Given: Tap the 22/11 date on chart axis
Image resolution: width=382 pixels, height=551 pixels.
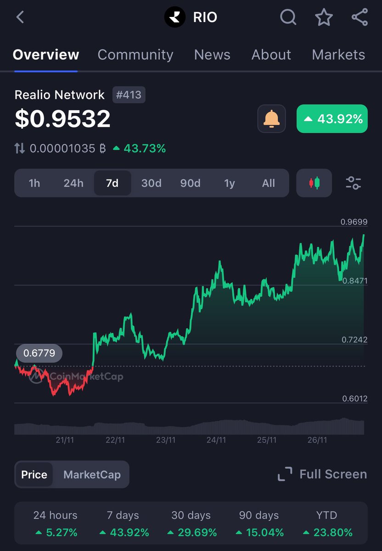Looking at the screenshot, I should click(x=115, y=440).
